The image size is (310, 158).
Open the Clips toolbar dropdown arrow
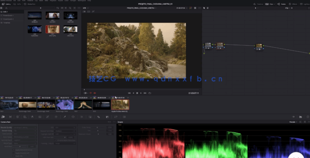274,4
